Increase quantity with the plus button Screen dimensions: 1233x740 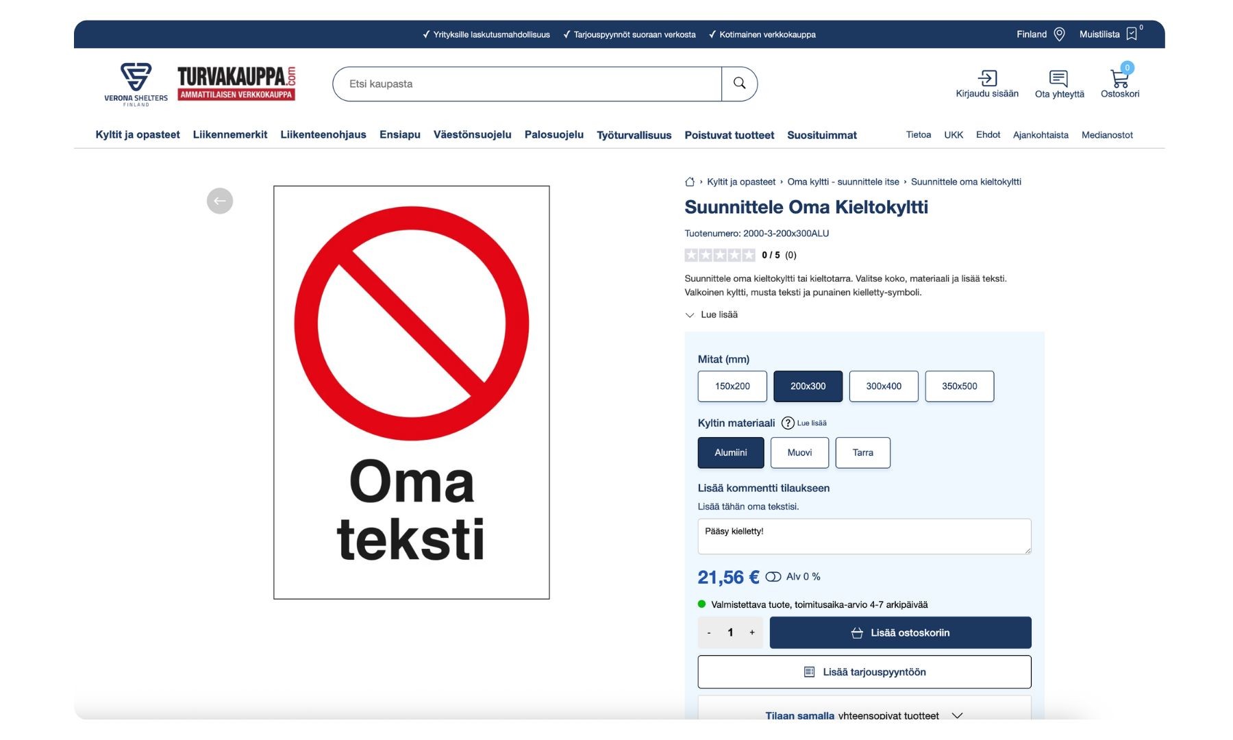[x=752, y=632]
